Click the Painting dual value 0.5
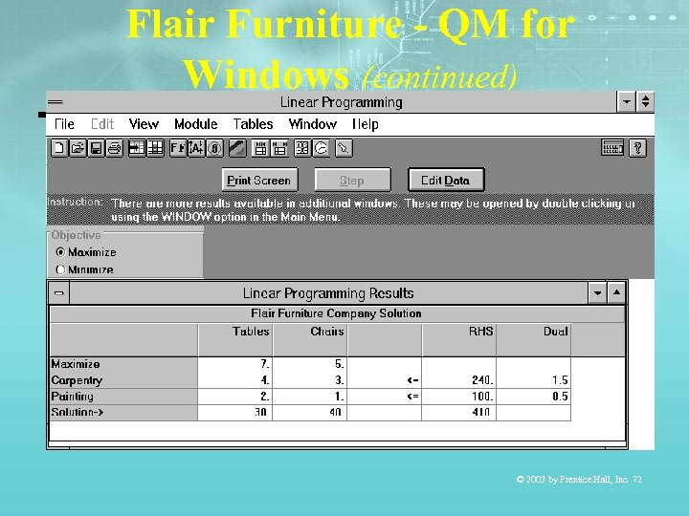The height and width of the screenshot is (516, 689). [534, 397]
